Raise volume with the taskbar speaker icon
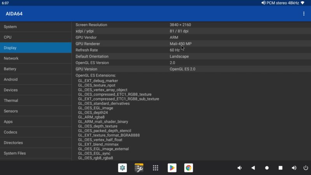311x175 pixels. coord(294,168)
